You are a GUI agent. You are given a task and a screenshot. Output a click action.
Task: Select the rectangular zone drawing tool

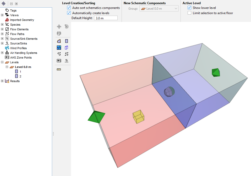coord(67,41)
